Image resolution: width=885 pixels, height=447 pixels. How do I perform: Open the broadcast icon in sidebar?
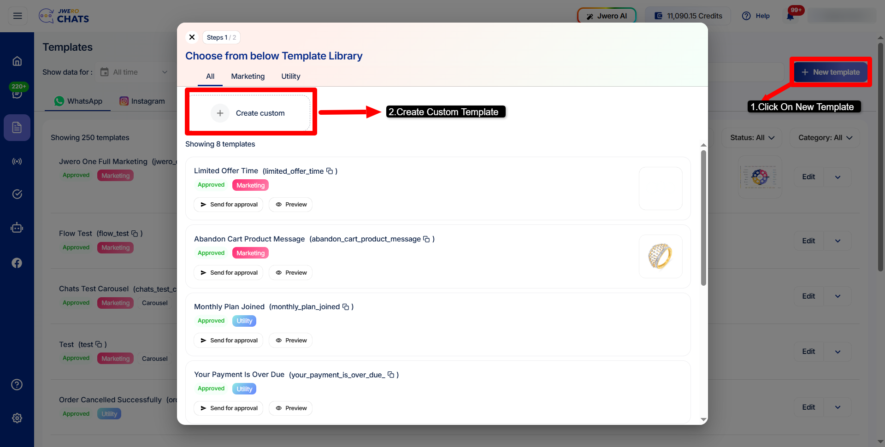(x=17, y=161)
